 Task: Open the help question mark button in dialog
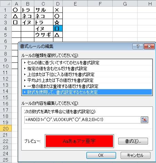coord(138,46)
